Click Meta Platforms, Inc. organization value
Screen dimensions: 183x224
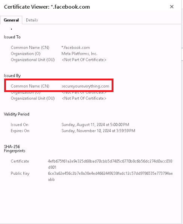click(79, 54)
